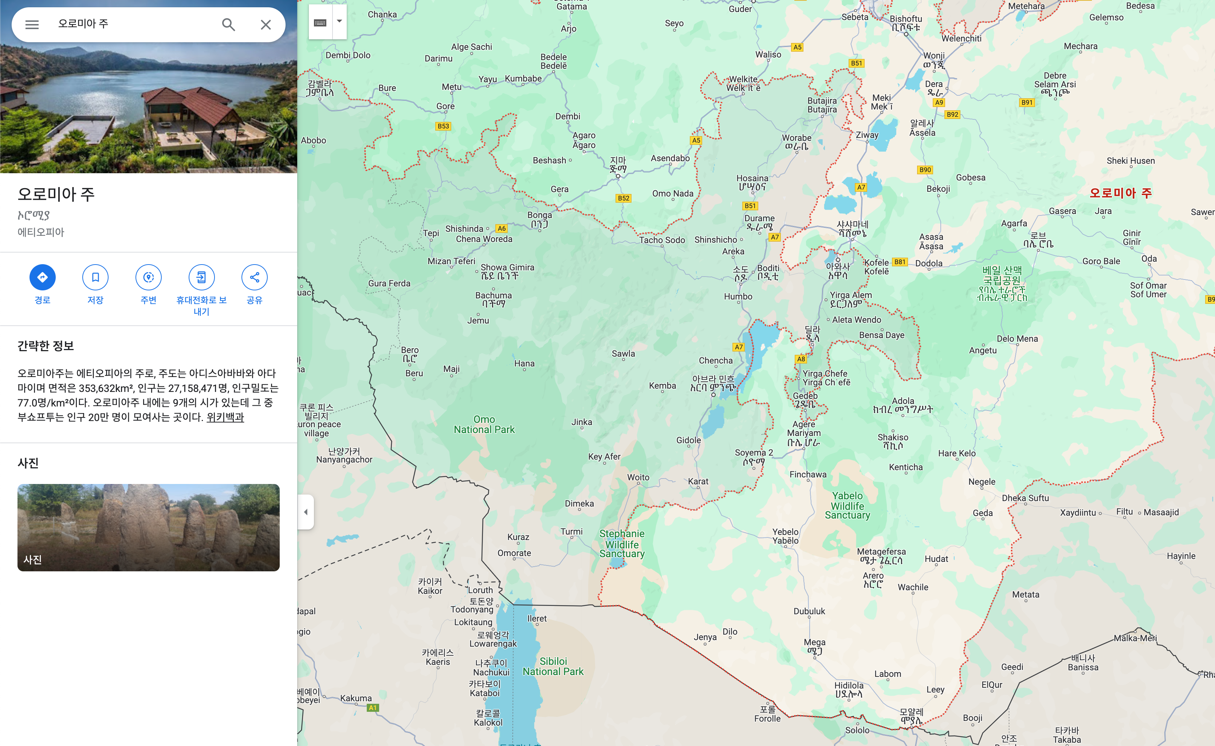Click Omo National Park map label
The image size is (1215, 746).
pyautogui.click(x=484, y=424)
